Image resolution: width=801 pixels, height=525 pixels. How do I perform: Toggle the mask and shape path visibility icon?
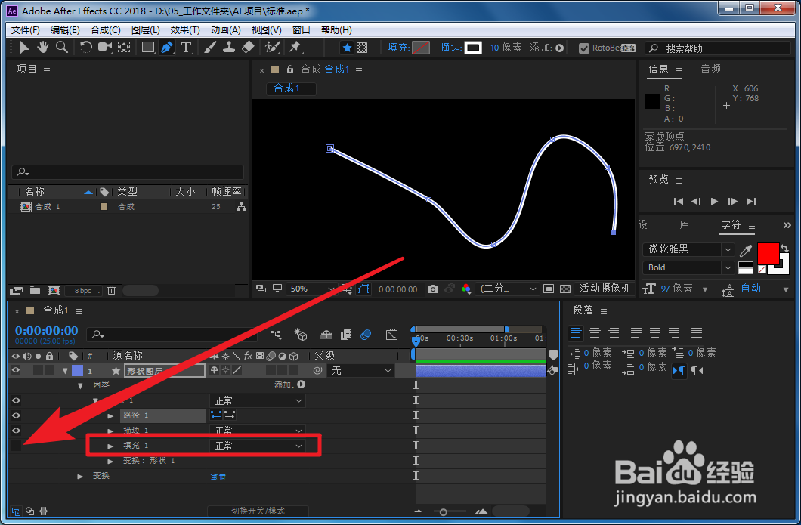pos(363,289)
